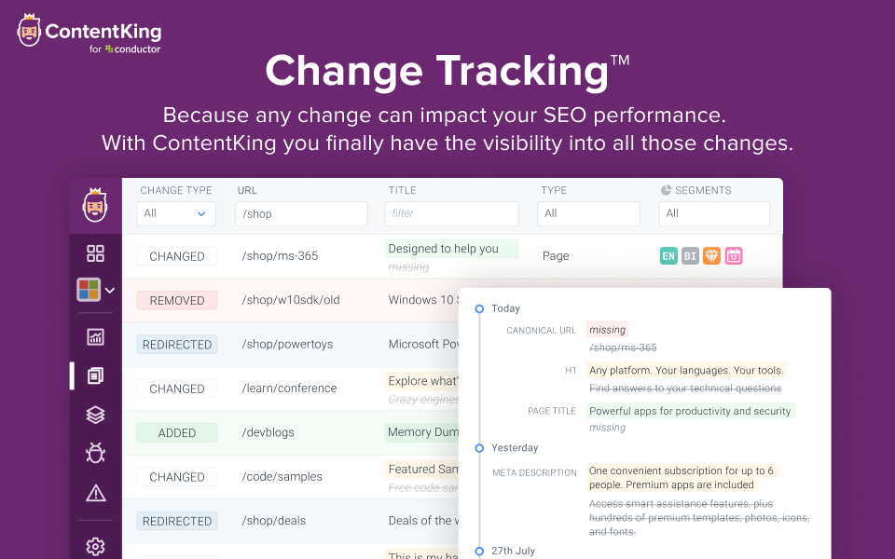Click the REMOVED change type tag

click(x=177, y=300)
